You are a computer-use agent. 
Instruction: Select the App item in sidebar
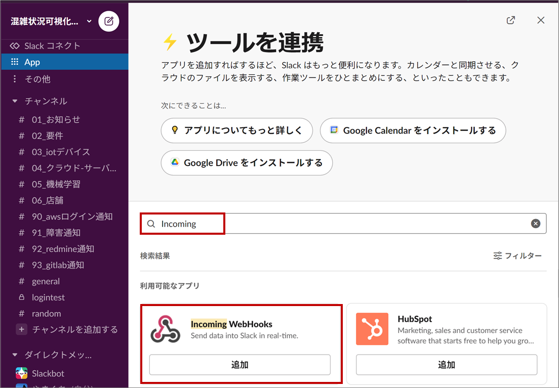[x=64, y=62]
